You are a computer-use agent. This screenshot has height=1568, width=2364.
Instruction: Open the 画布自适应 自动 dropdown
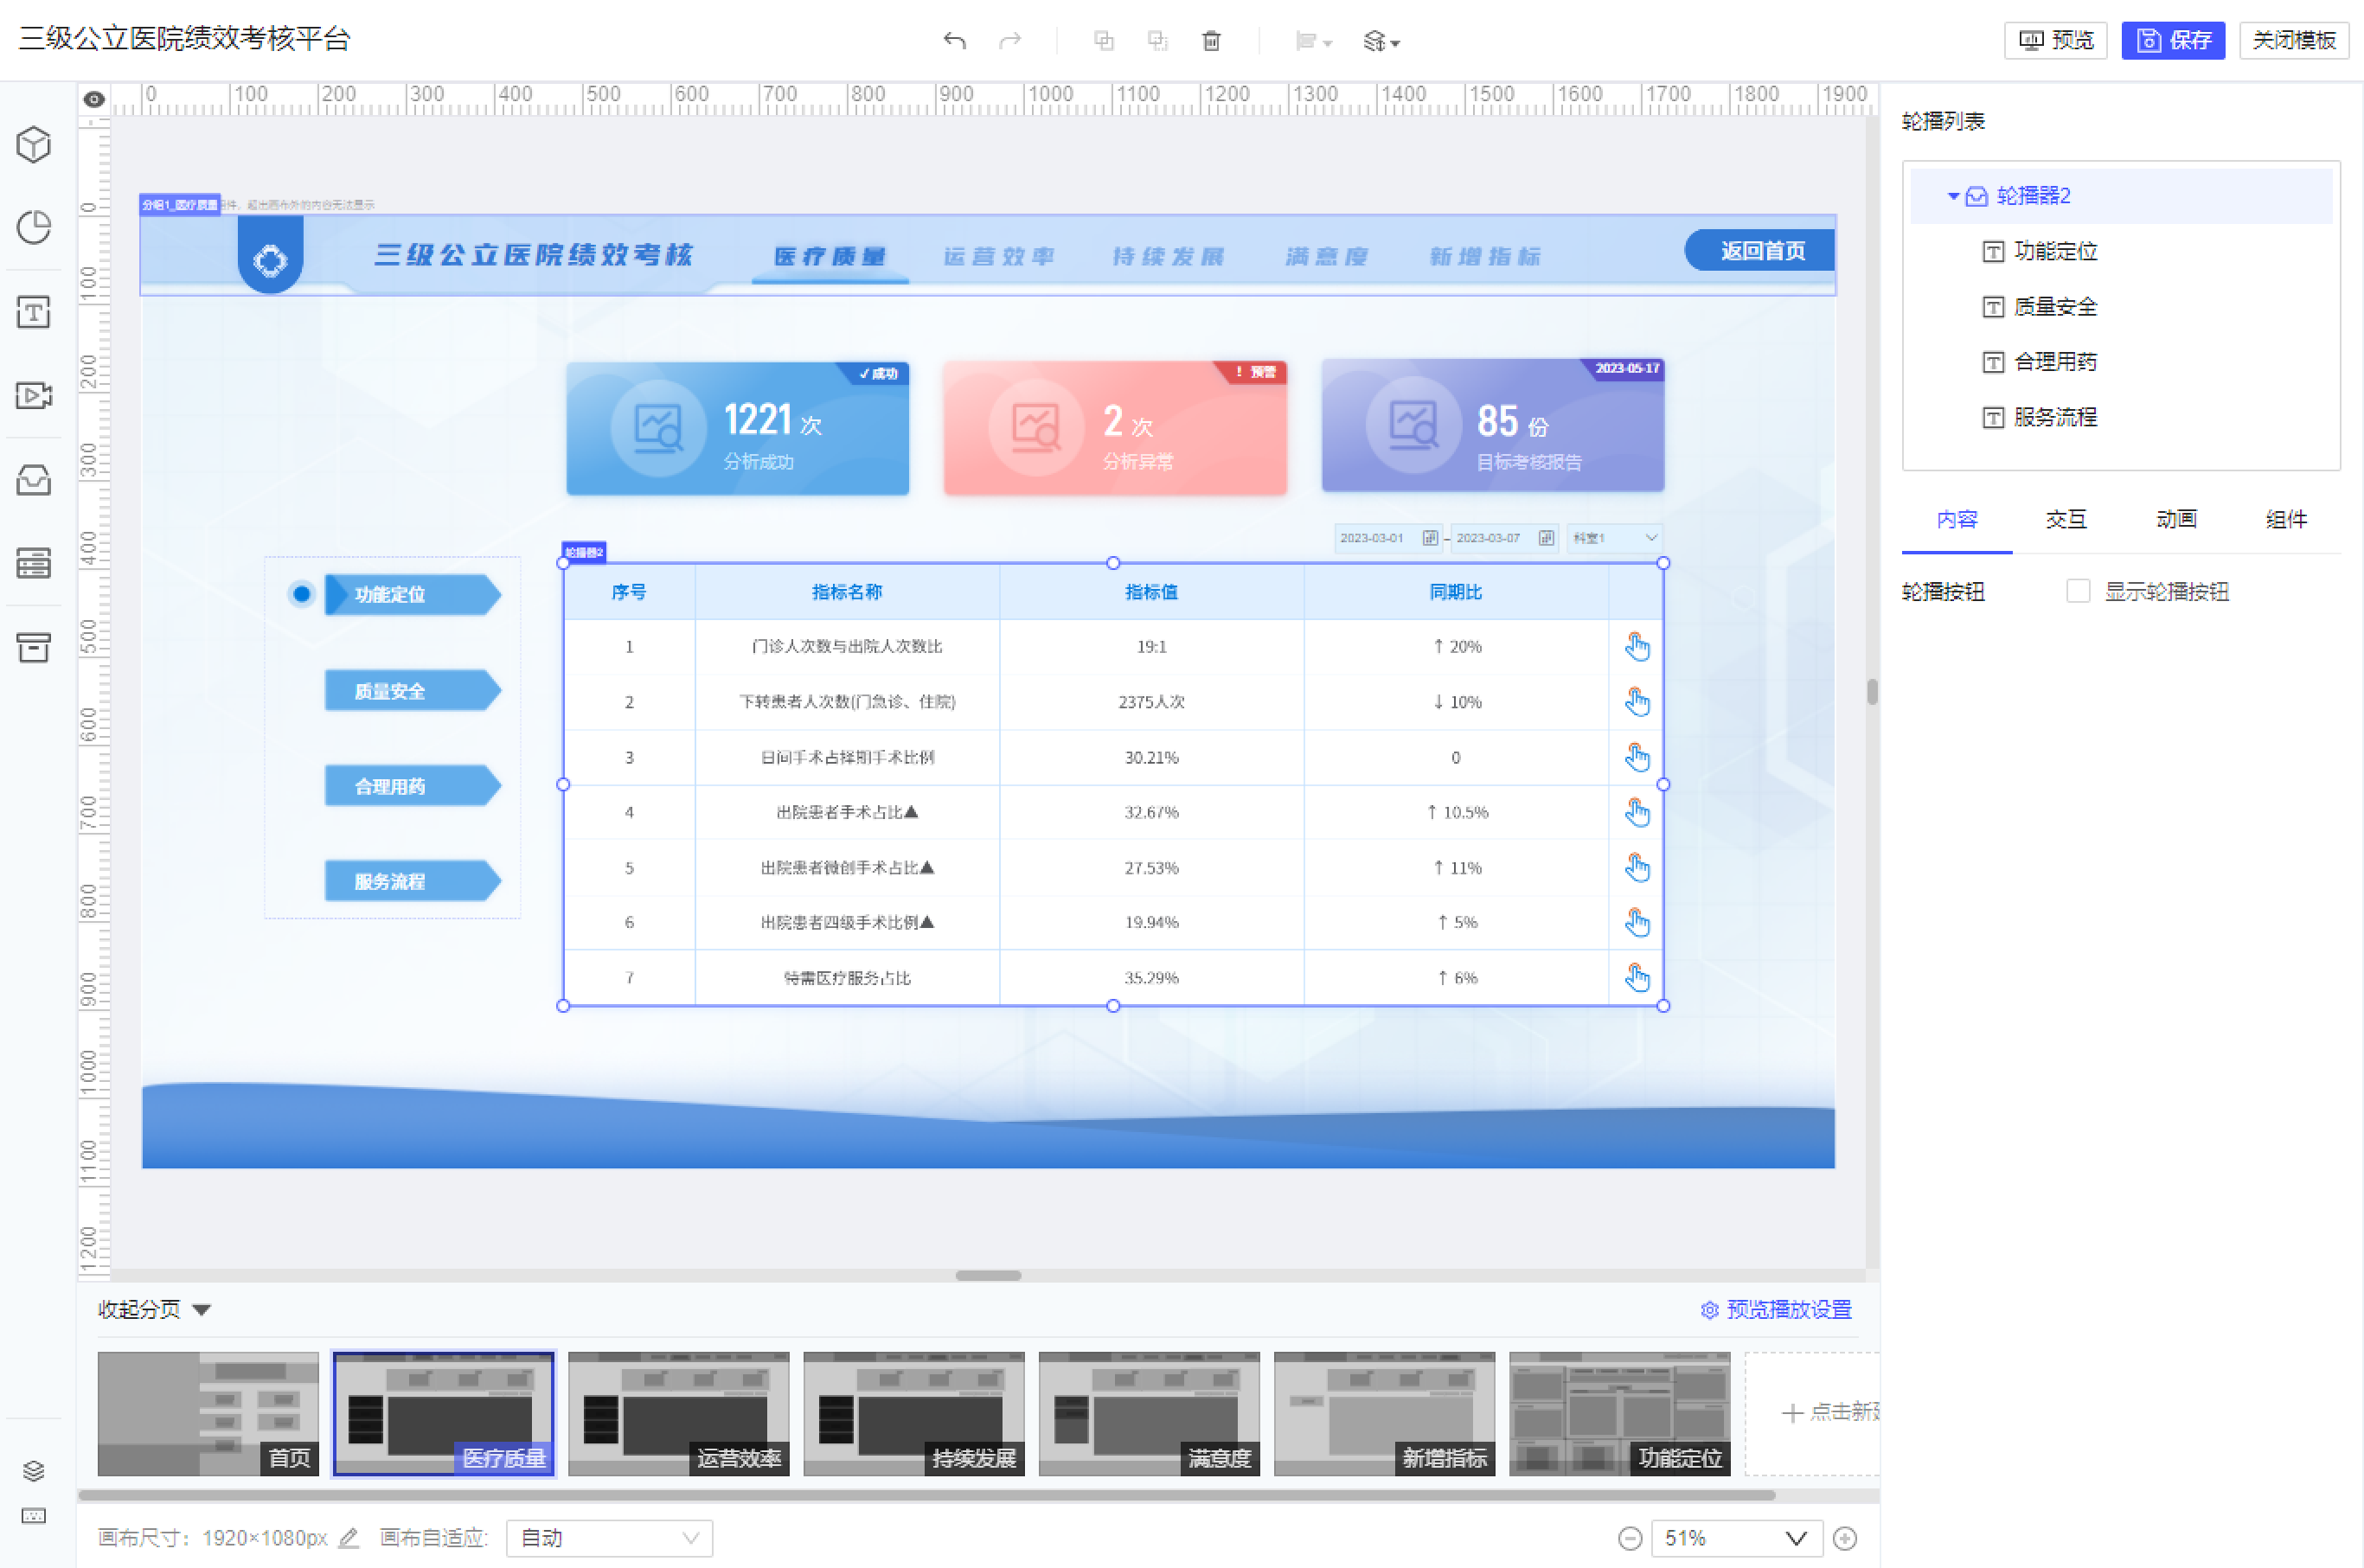(608, 1538)
